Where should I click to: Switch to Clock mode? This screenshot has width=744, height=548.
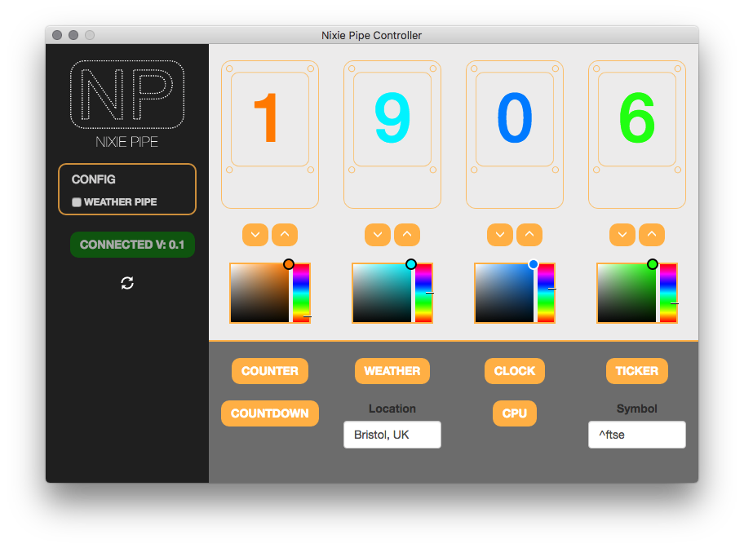[515, 371]
